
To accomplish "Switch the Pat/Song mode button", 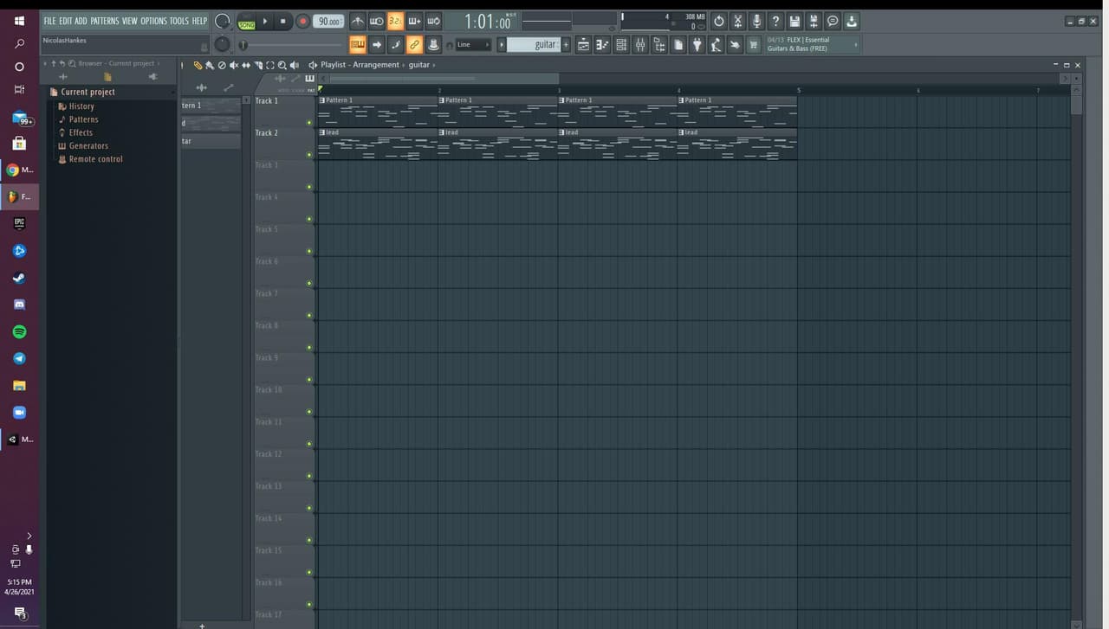I will pos(246,22).
